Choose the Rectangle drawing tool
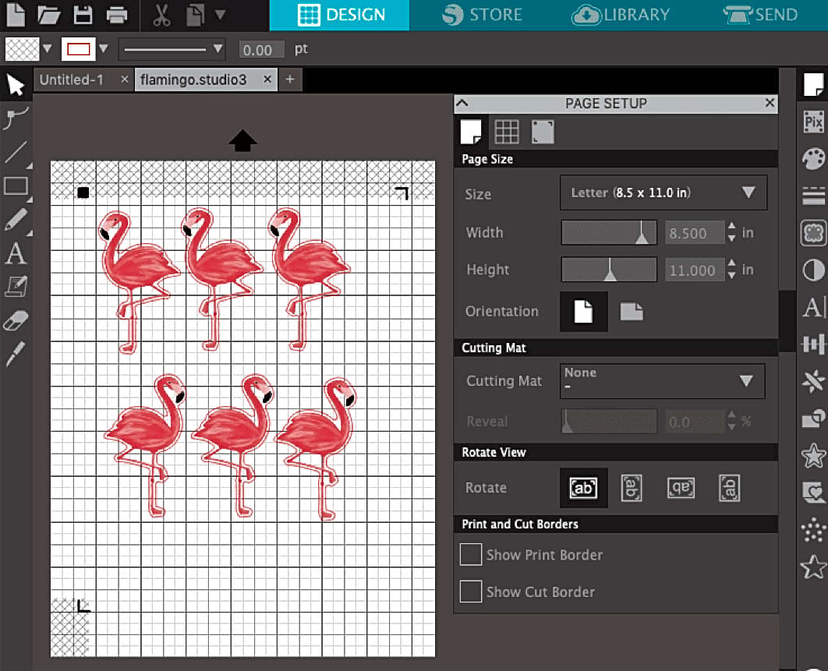Screen dimensions: 828x671 click(16, 185)
